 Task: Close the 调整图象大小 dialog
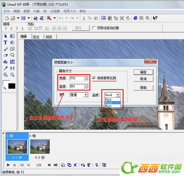(x=150, y=61)
